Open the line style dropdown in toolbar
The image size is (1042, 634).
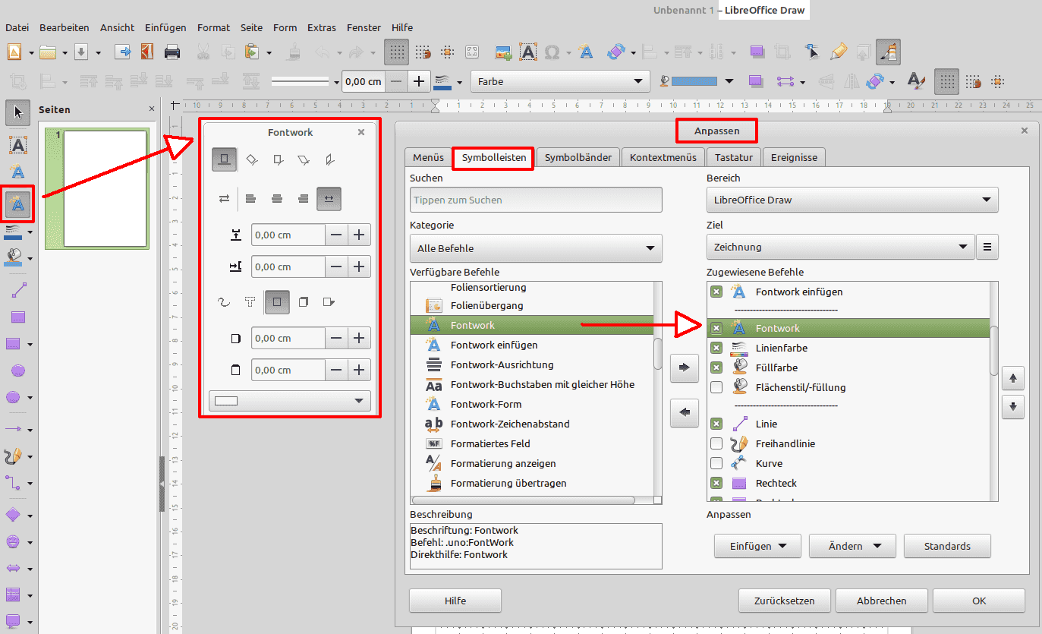(305, 82)
